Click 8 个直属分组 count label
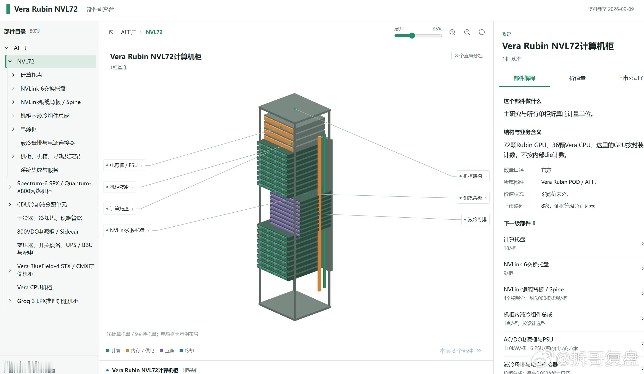 click(469, 56)
